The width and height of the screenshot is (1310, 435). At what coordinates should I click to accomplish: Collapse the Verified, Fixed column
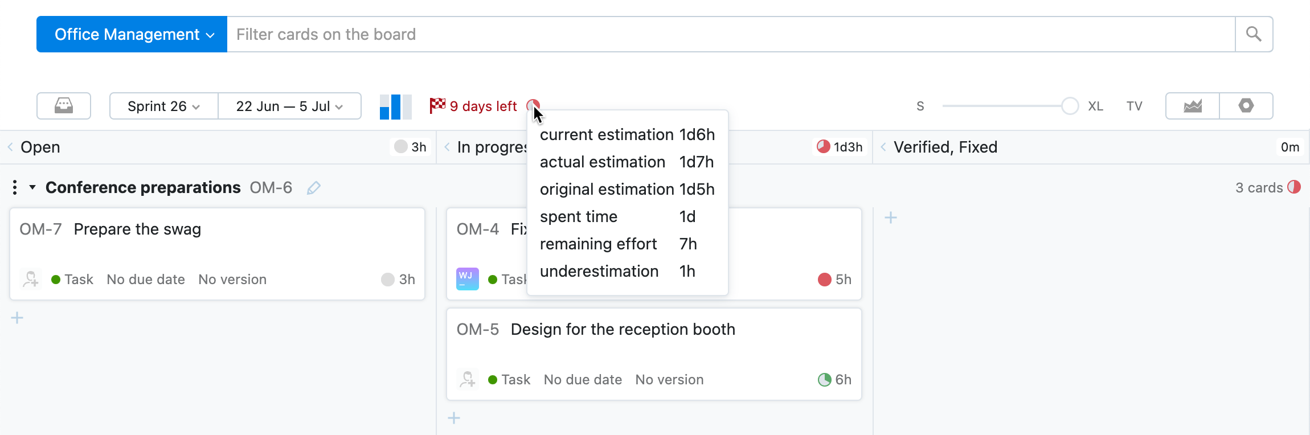pos(883,147)
